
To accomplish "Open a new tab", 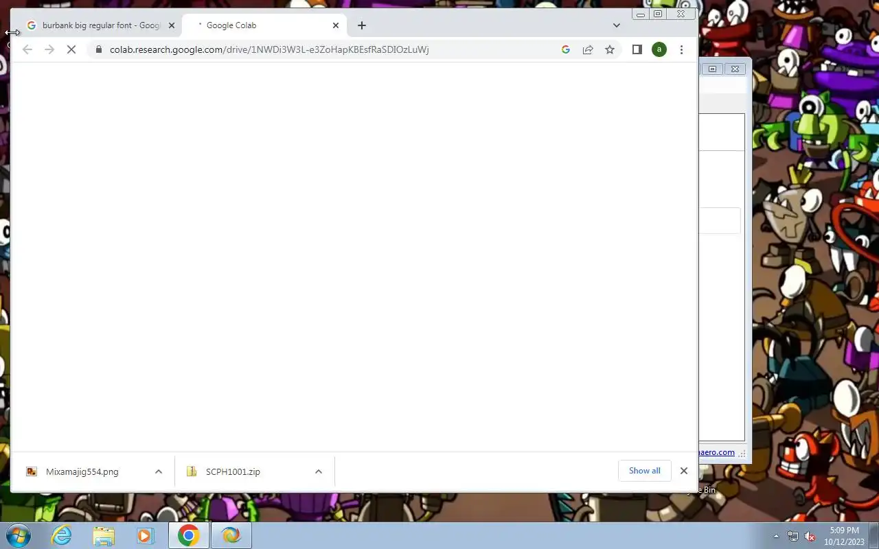I will 362,25.
